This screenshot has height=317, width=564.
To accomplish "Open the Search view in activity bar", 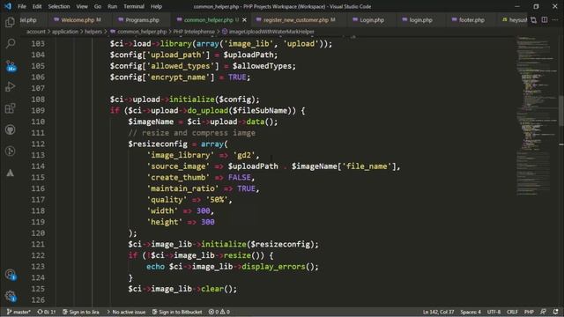I will pos(10,44).
